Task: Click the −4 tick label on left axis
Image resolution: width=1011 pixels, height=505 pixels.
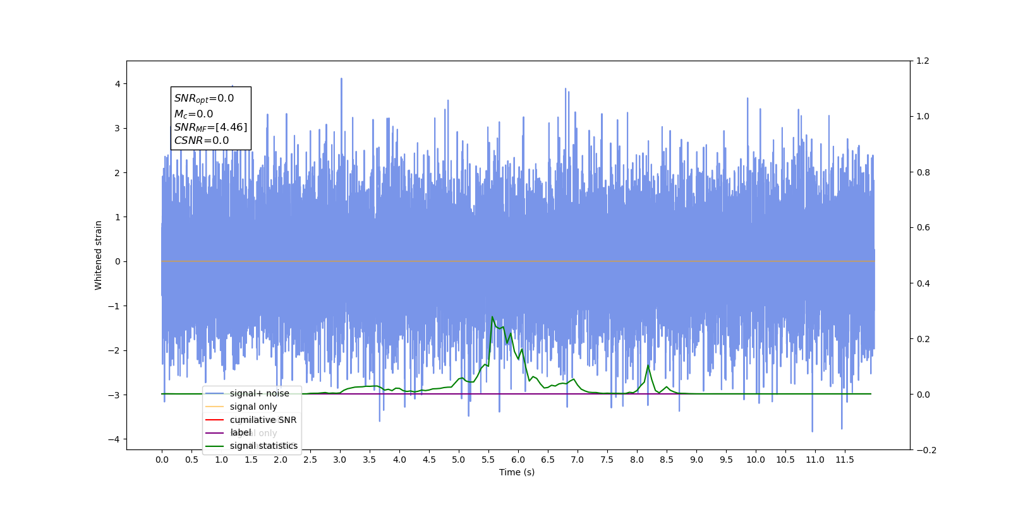Action: tap(114, 439)
